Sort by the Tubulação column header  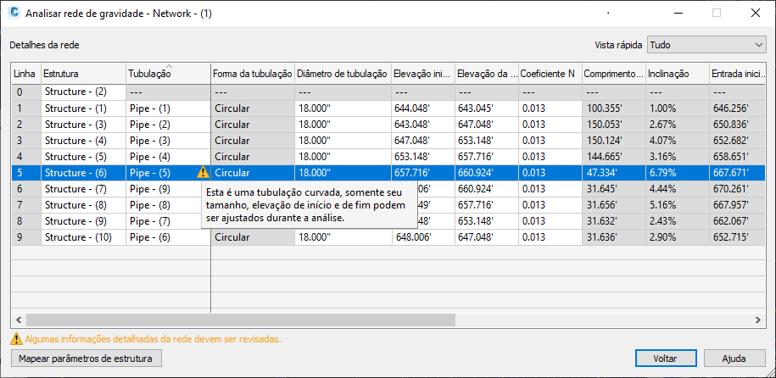pos(168,75)
